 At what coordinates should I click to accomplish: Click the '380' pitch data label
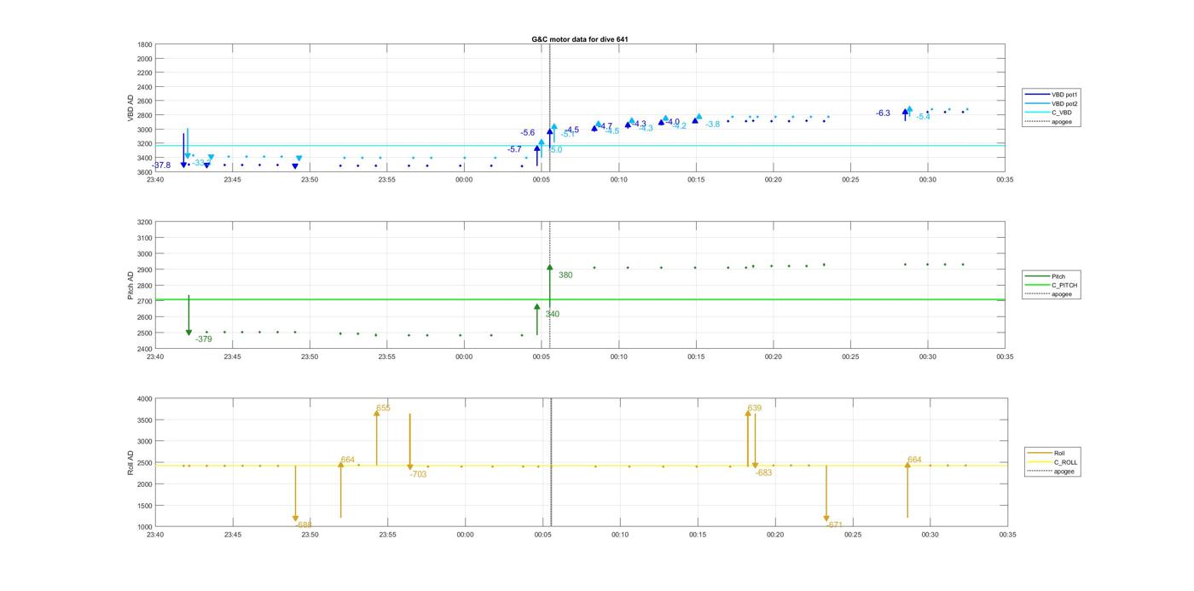pos(565,275)
